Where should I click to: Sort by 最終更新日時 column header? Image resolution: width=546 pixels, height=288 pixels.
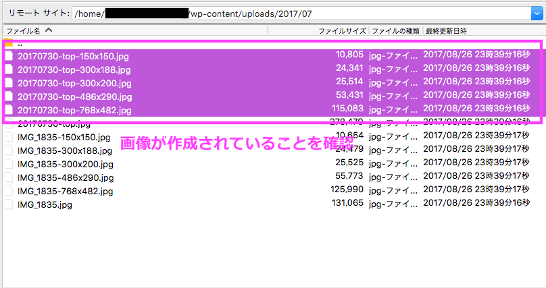pyautogui.click(x=446, y=31)
